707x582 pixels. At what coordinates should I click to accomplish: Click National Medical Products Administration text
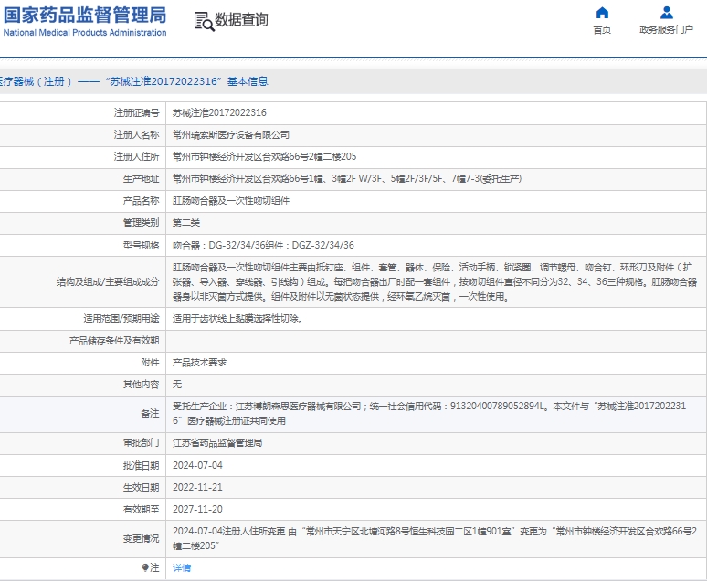click(x=85, y=33)
